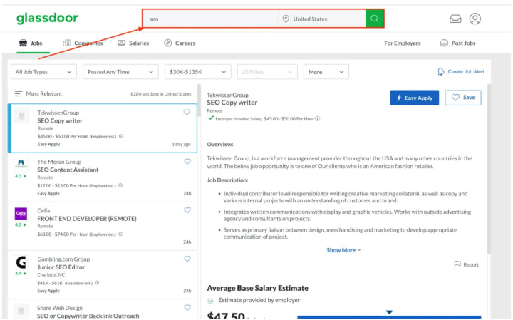
Task: Click the Average Base Salary Estimate heading
Action: tap(257, 288)
